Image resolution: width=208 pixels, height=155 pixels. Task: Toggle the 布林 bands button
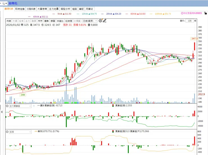tap(40, 21)
